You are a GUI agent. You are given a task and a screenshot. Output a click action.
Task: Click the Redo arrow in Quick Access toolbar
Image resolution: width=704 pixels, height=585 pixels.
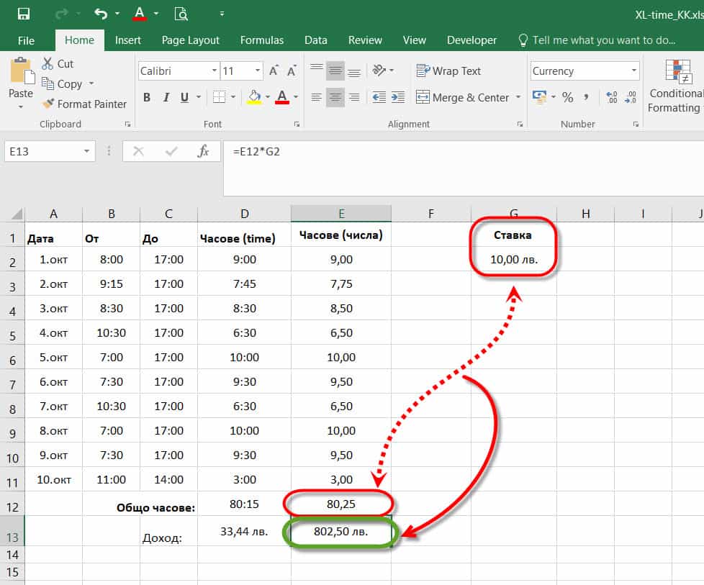[x=61, y=14]
